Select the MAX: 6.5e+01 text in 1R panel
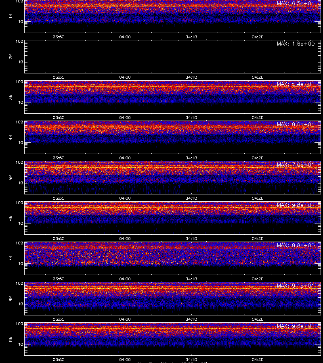Screen dimensions: 323x363 [x=296, y=4]
